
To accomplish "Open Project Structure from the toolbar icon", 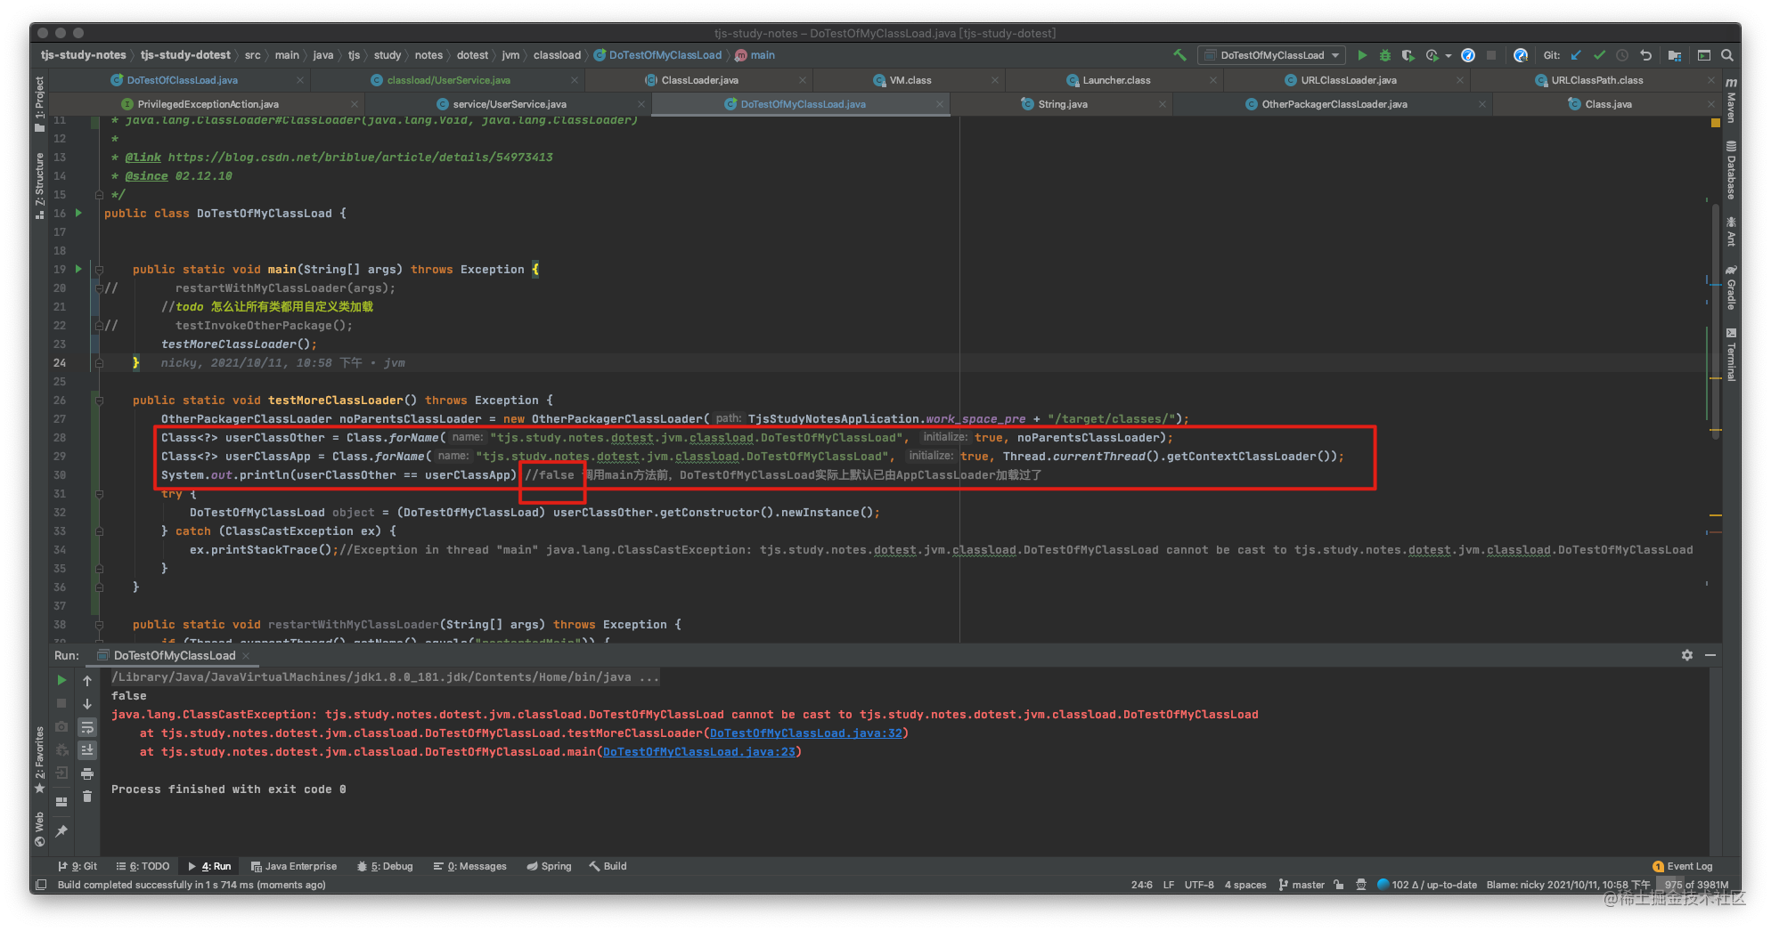I will click(1675, 55).
